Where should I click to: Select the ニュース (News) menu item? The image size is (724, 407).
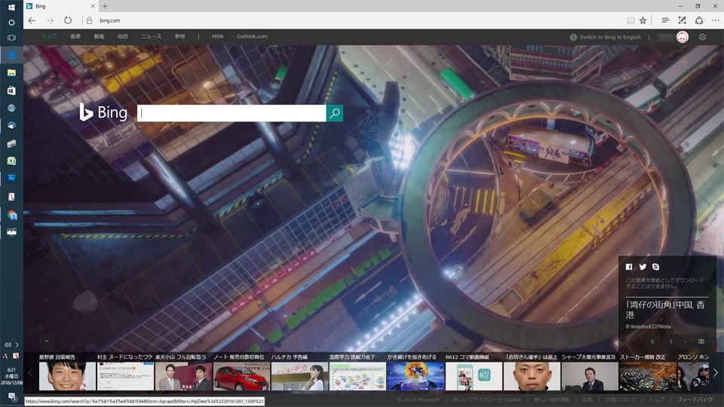[151, 36]
